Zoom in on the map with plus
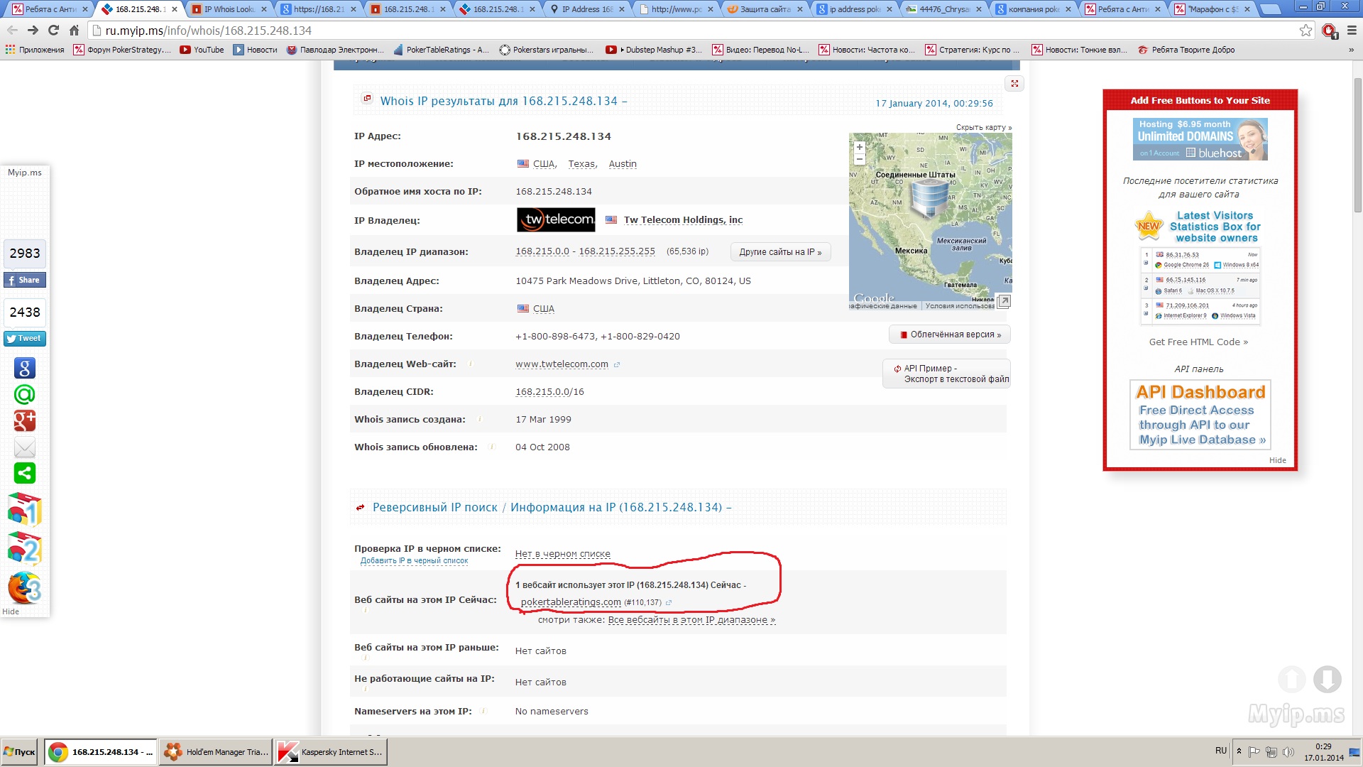 860,147
